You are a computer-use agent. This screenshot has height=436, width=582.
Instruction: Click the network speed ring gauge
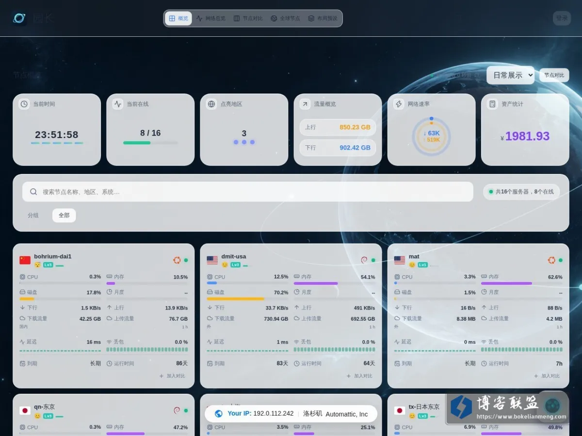431,137
